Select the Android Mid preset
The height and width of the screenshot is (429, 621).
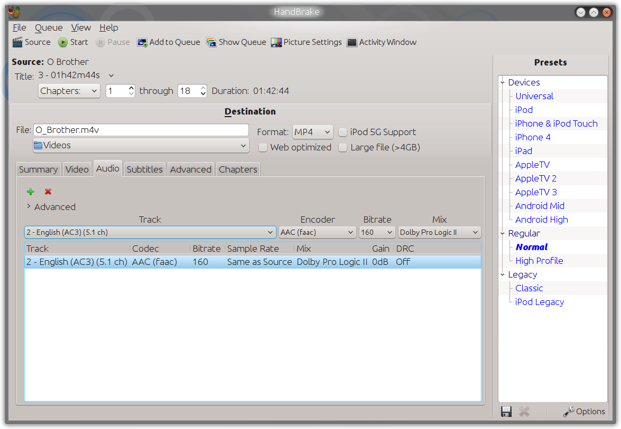click(x=540, y=206)
